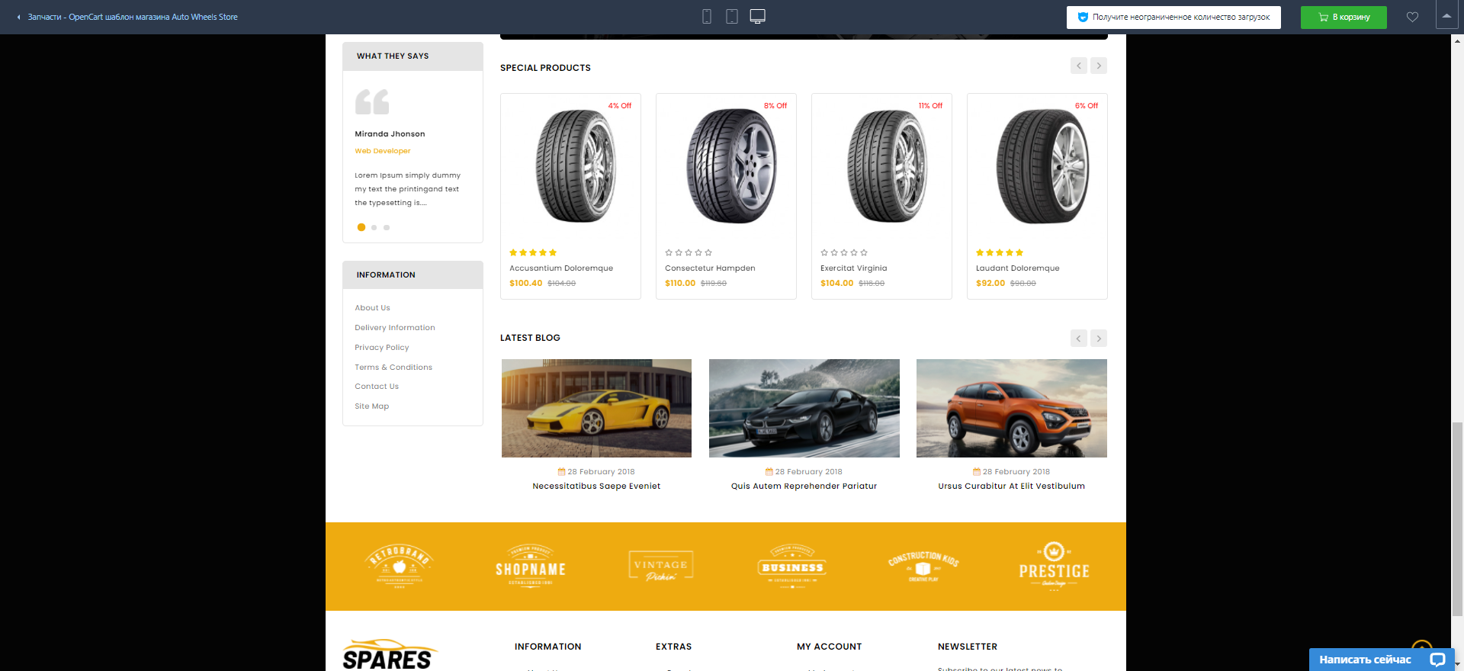Select third testimonial slider dot
This screenshot has width=1464, height=671.
coord(387,227)
